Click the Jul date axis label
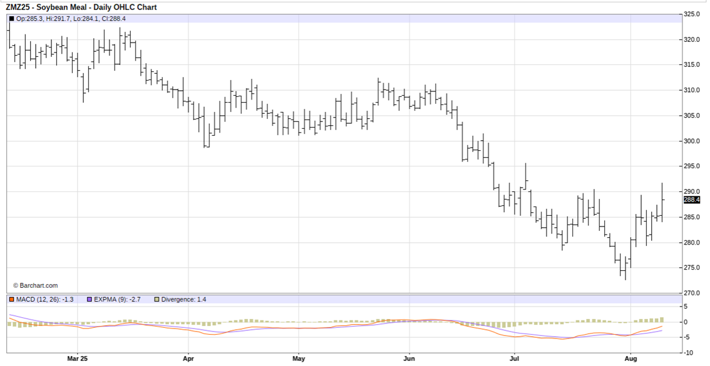 pyautogui.click(x=515, y=358)
